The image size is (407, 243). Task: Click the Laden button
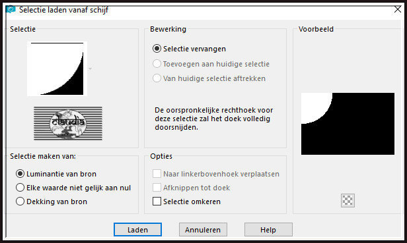click(137, 230)
